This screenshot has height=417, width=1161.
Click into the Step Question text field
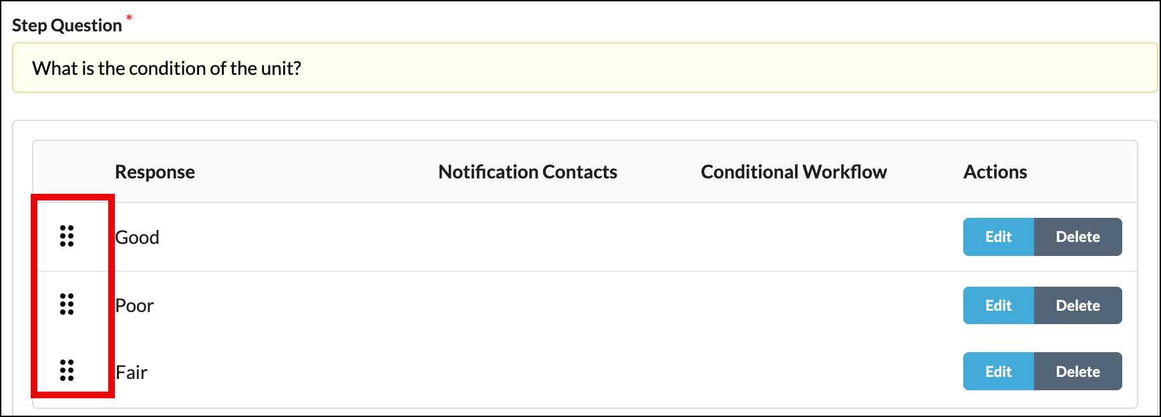pyautogui.click(x=585, y=68)
